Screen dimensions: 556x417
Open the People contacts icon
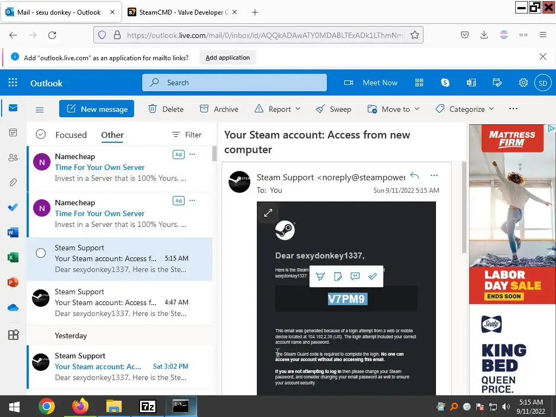tap(13, 157)
